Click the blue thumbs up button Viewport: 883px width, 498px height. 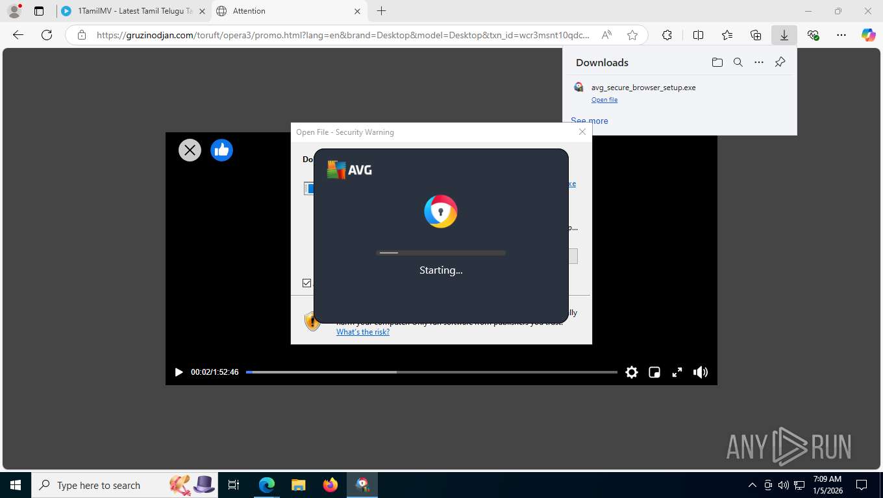(x=221, y=150)
